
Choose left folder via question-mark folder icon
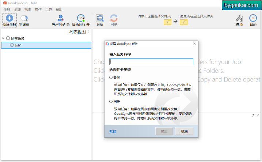point(167,22)
